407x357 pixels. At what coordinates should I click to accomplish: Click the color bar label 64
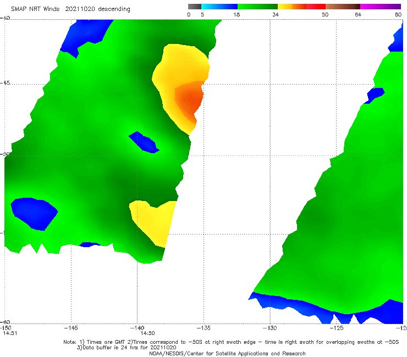click(x=358, y=14)
